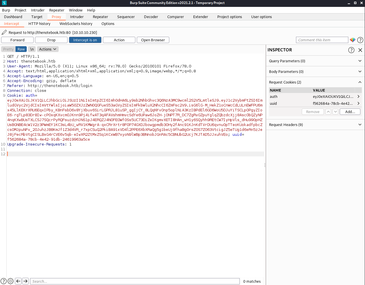Screen dimensions: 365x285
Task: Click Add... cookie button
Action: [350, 112]
